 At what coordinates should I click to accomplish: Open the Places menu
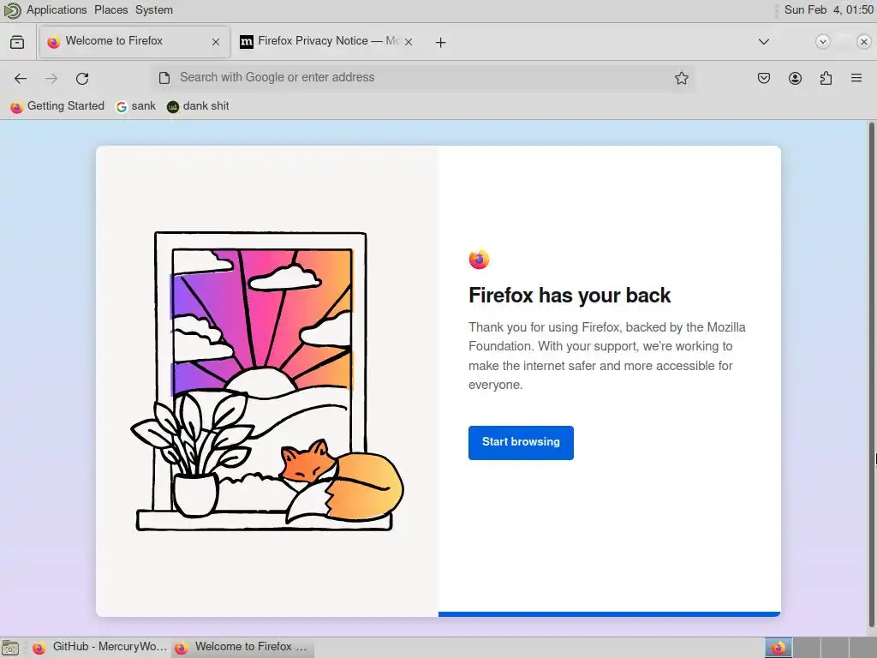[110, 10]
